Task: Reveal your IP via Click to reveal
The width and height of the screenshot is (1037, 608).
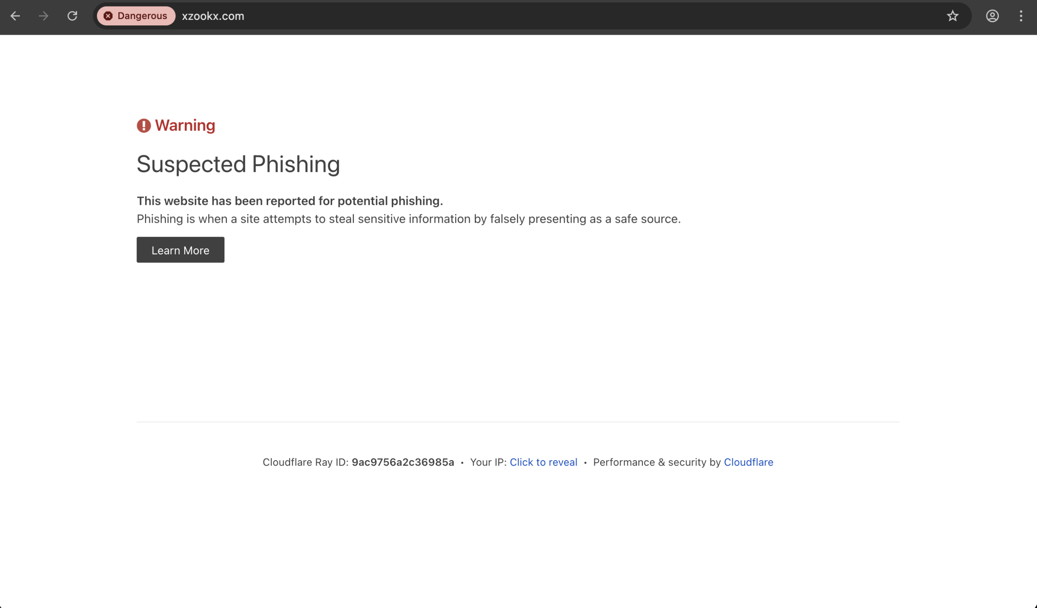Action: pos(544,462)
